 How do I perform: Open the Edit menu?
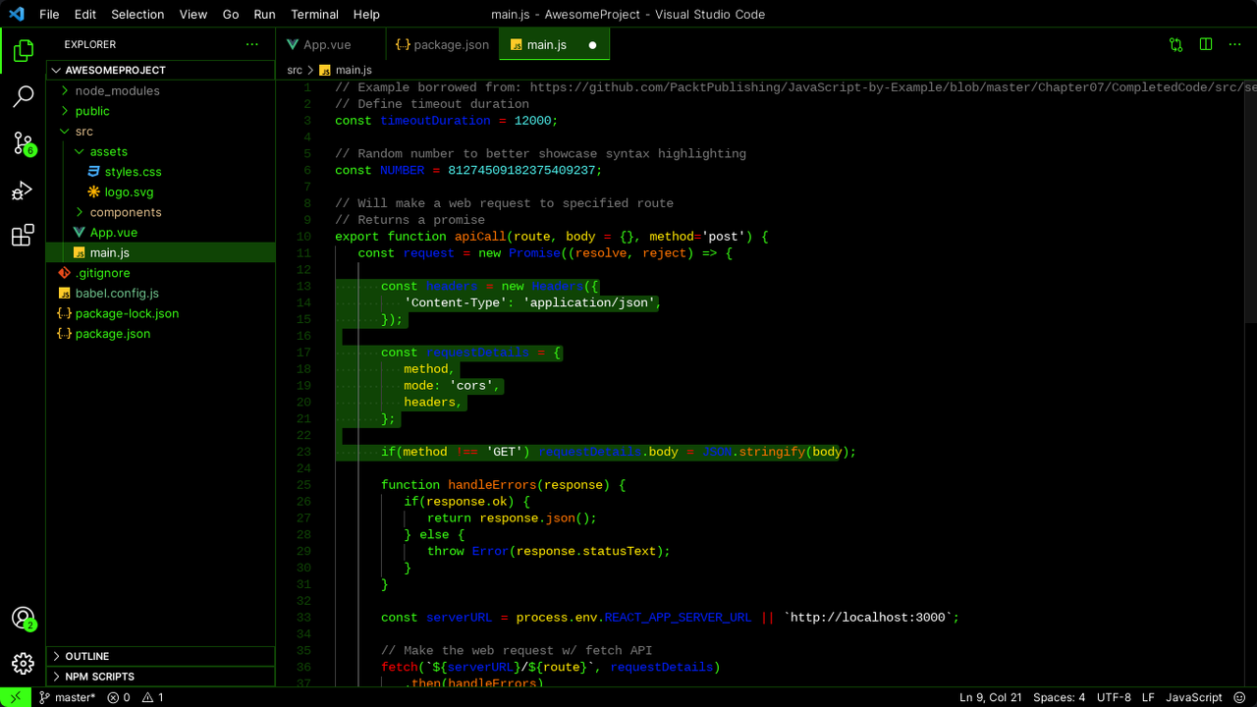coord(85,15)
